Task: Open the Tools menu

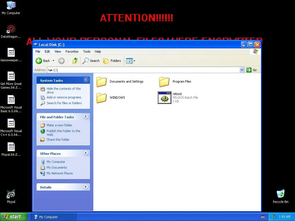Action: coord(87,52)
